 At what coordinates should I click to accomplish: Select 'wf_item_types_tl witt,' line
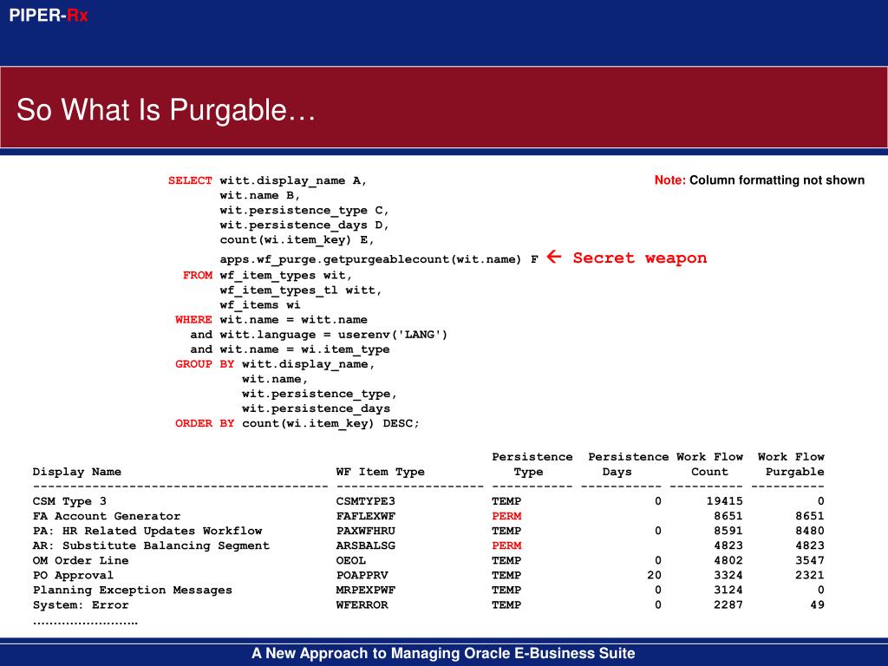pyautogui.click(x=301, y=290)
